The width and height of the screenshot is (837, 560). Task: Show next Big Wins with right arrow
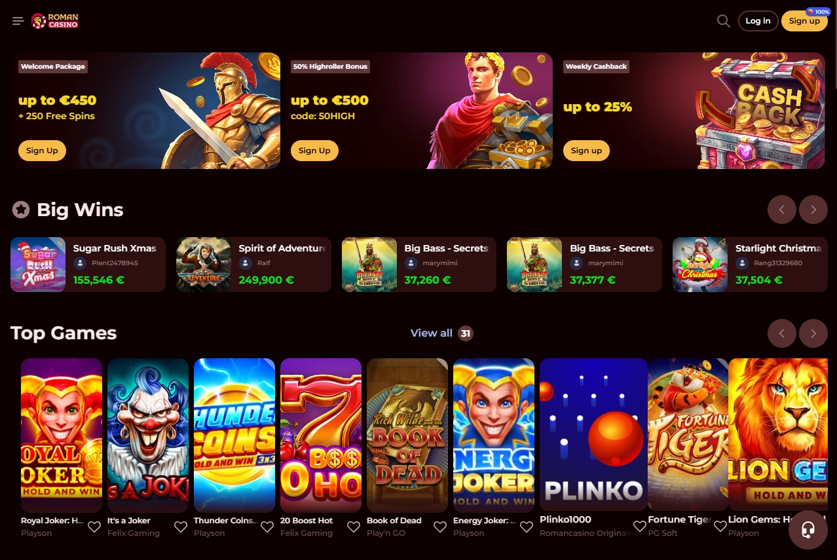coord(813,210)
